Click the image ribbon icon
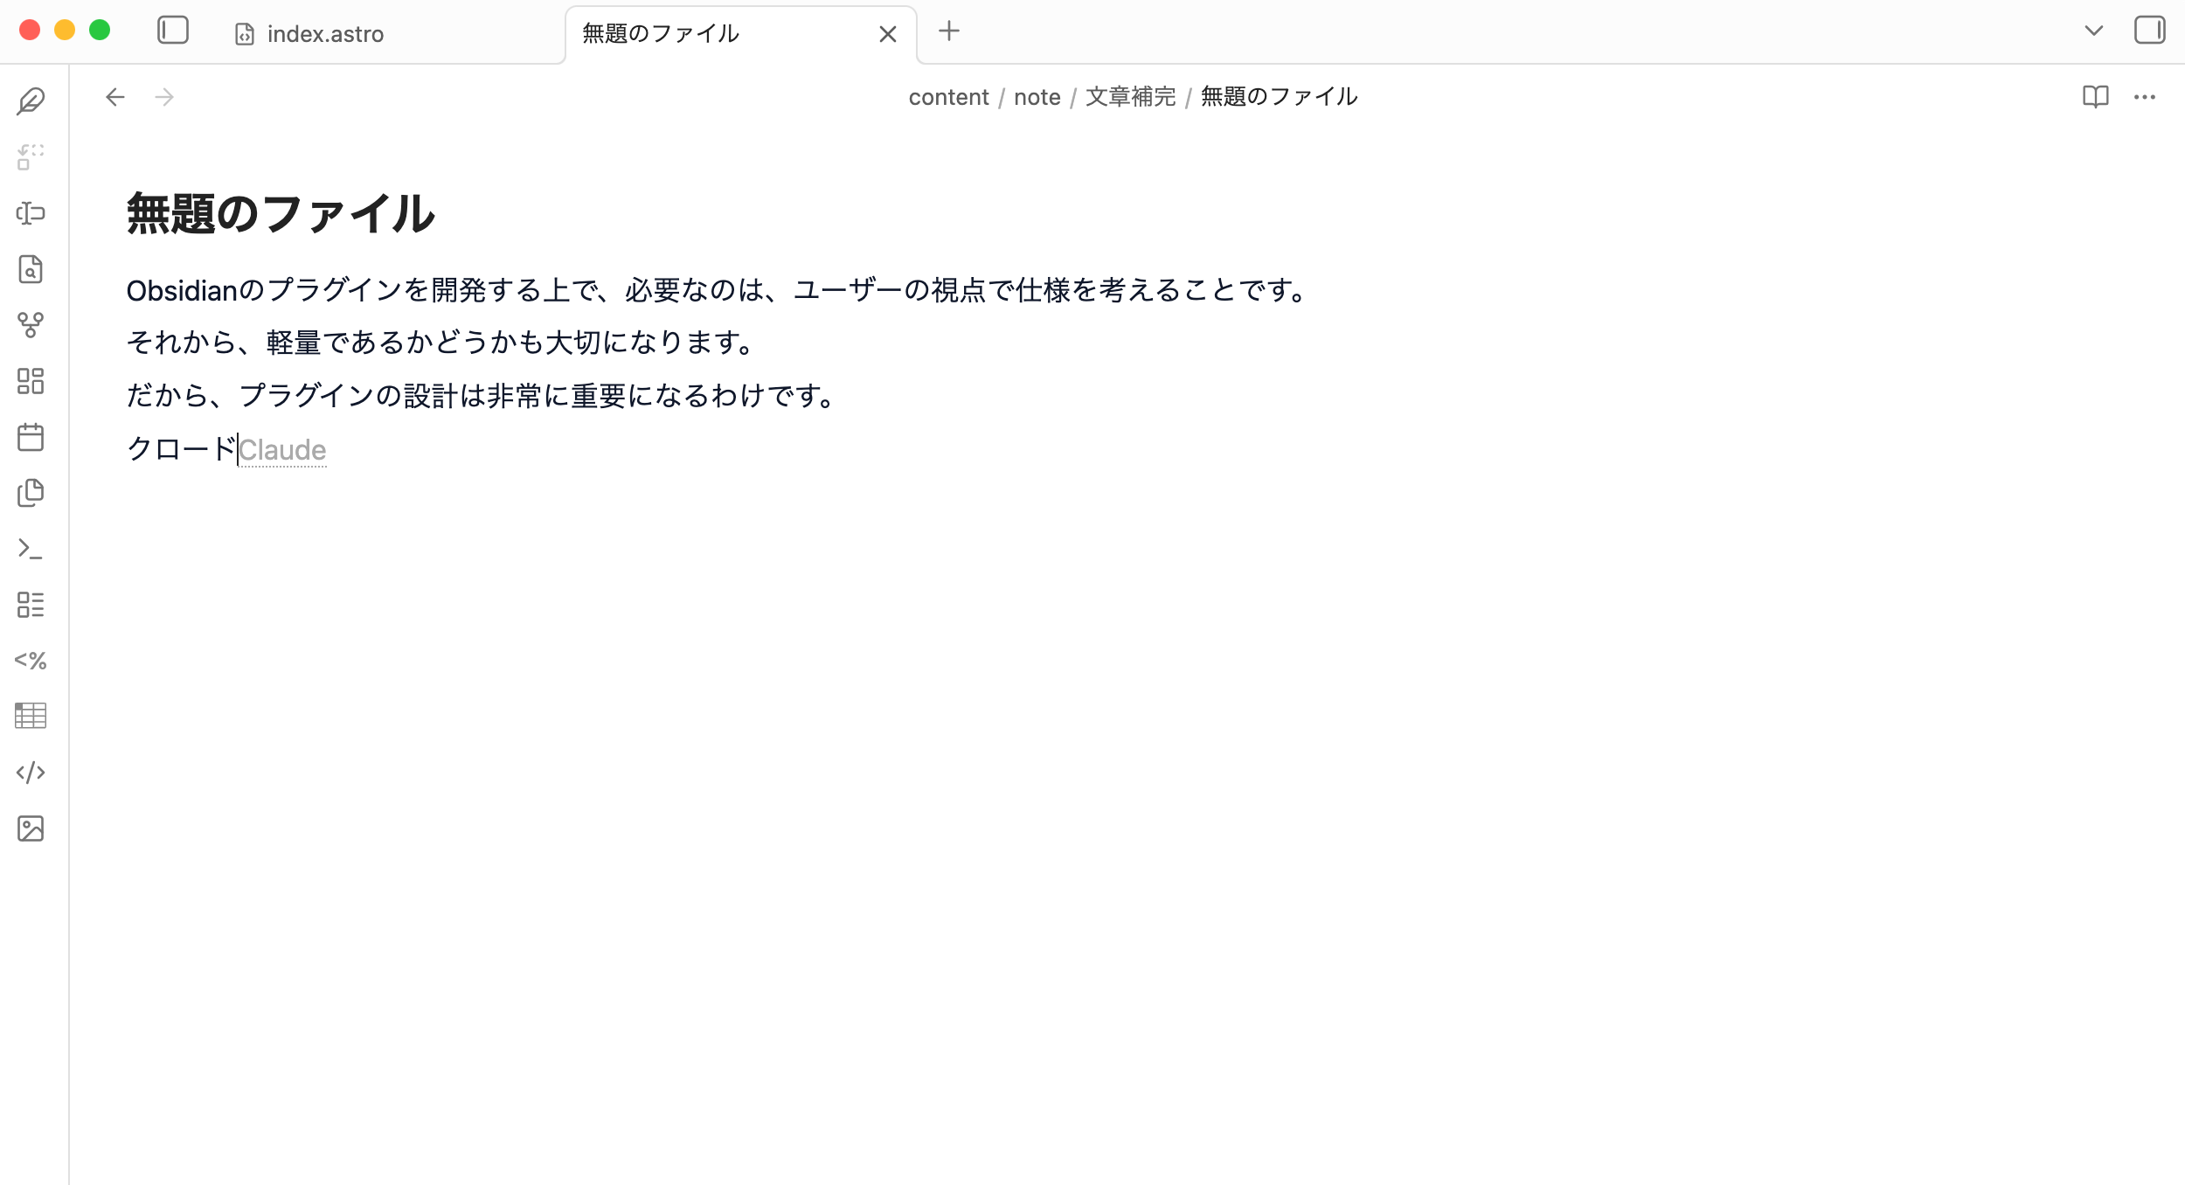This screenshot has width=2185, height=1185. click(x=31, y=828)
